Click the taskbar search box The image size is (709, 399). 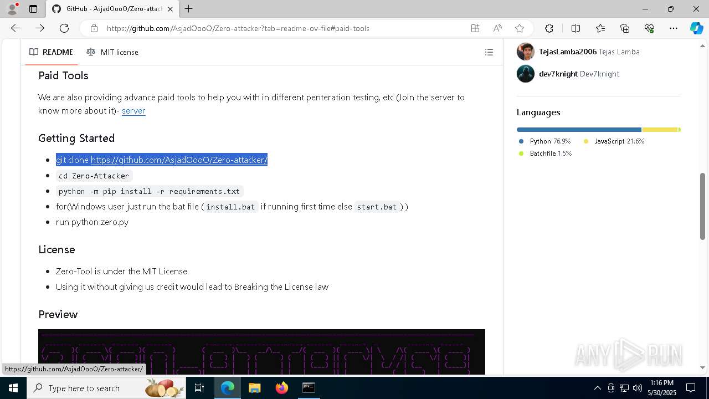(x=107, y=388)
